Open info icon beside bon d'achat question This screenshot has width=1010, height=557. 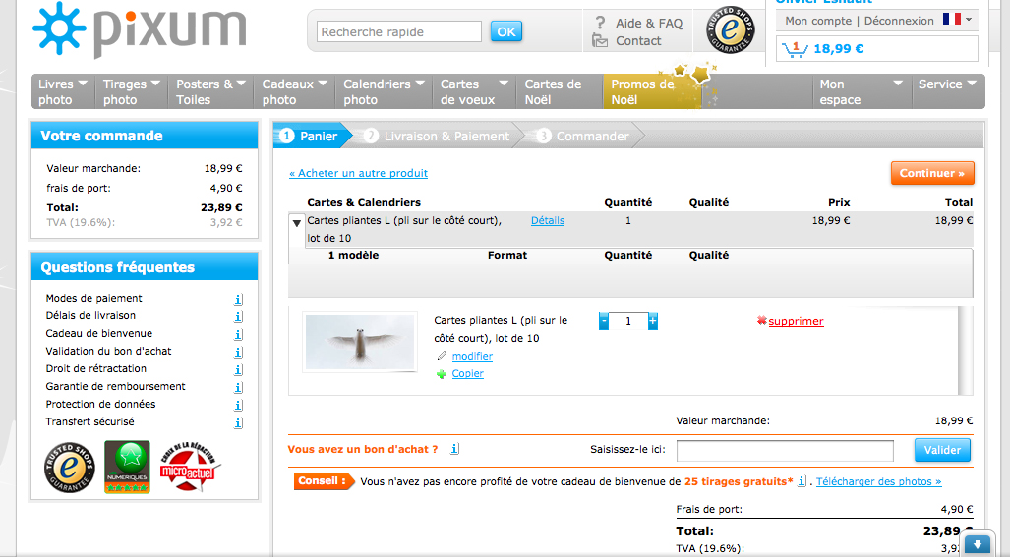pos(454,449)
